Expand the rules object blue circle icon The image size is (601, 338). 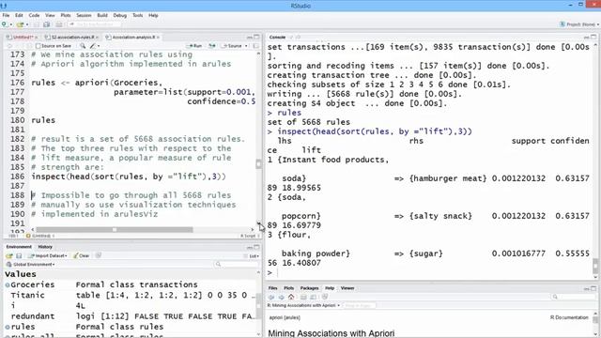click(8, 327)
